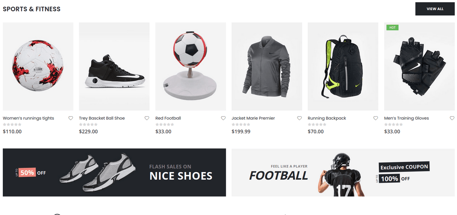The width and height of the screenshot is (457, 215).
Task: Select the black basketball shoe image
Action: [114, 66]
